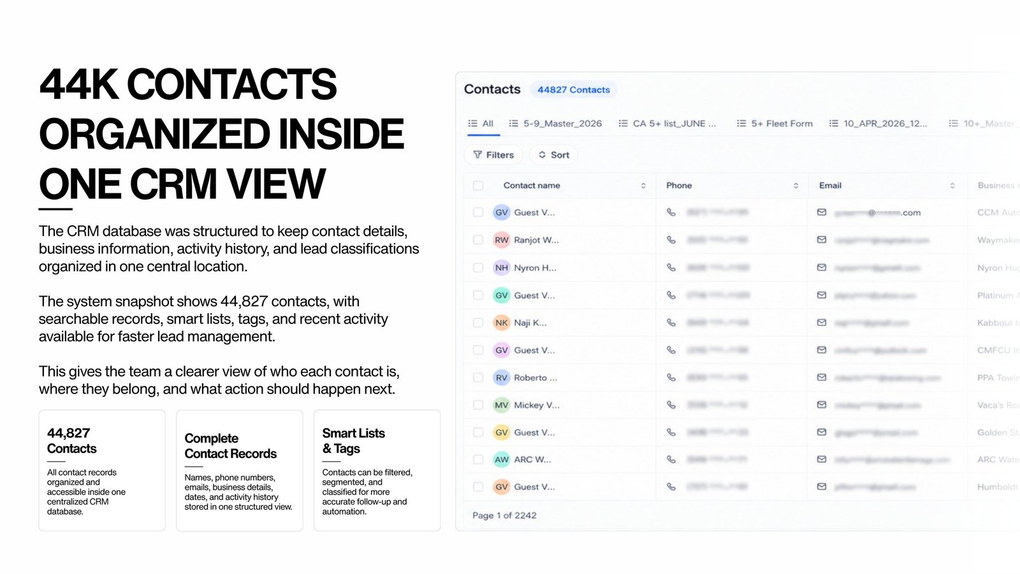This screenshot has width=1020, height=574.
Task: Click the MV avatar next to Mickey V...
Action: coord(502,405)
